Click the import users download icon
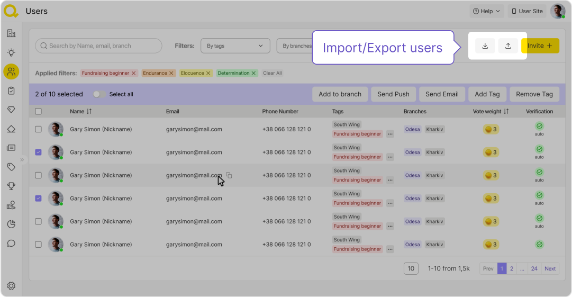The height and width of the screenshot is (297, 572). click(485, 46)
